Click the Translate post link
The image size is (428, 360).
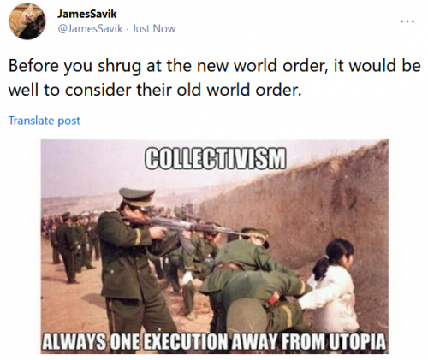click(x=45, y=121)
